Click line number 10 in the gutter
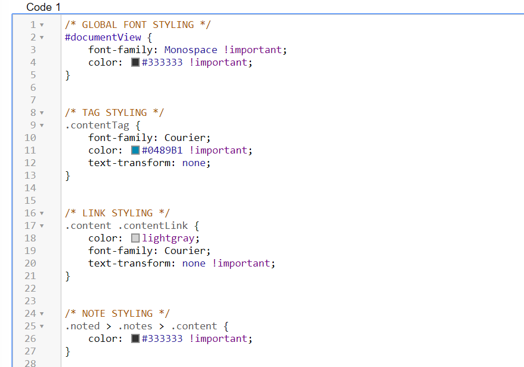524x367 pixels. coord(30,138)
